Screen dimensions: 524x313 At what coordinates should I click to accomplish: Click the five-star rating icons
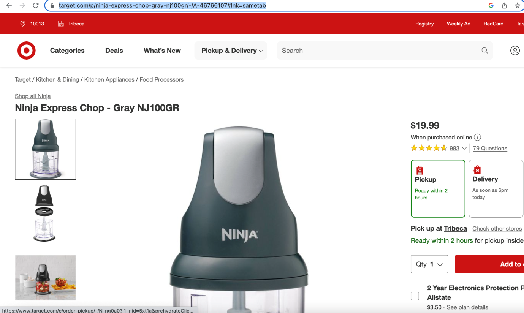point(429,148)
